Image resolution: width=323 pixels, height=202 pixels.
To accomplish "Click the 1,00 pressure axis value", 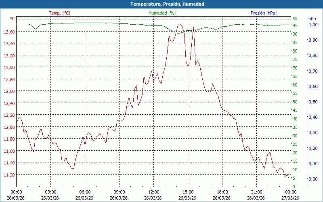I will click(313, 25).
